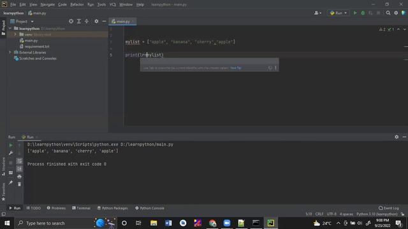Open Search Everywhere magnifier icon
Image resolution: width=408 pixels, height=229 pixels.
[x=388, y=13]
